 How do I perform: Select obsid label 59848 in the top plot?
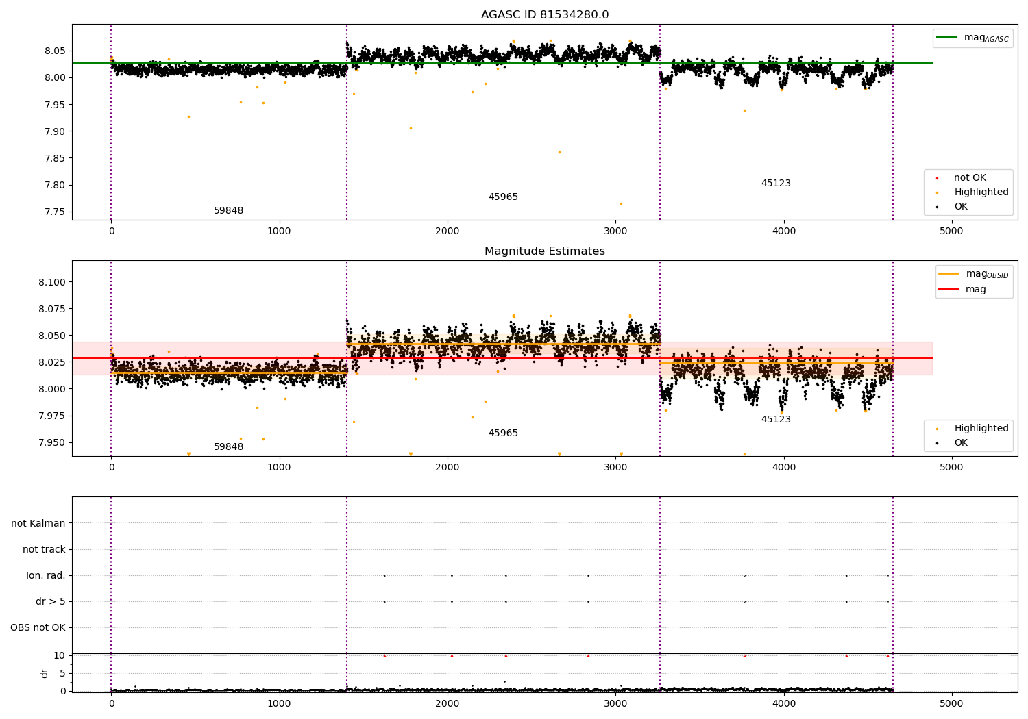[x=229, y=211]
